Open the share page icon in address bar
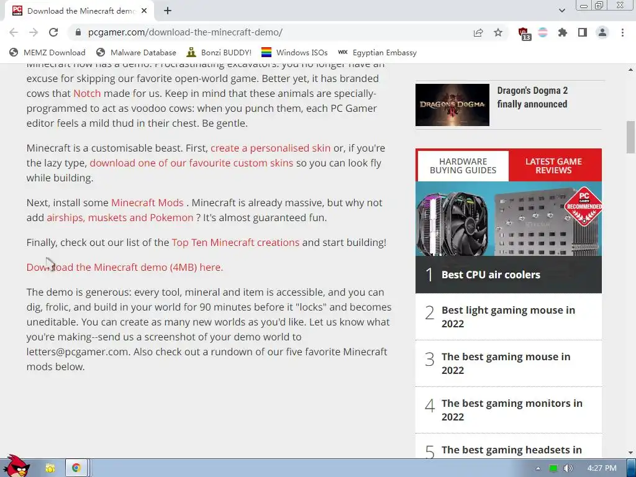 (478, 32)
